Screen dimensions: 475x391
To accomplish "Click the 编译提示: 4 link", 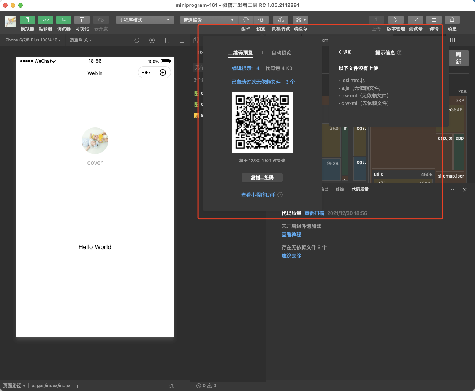I will 246,68.
